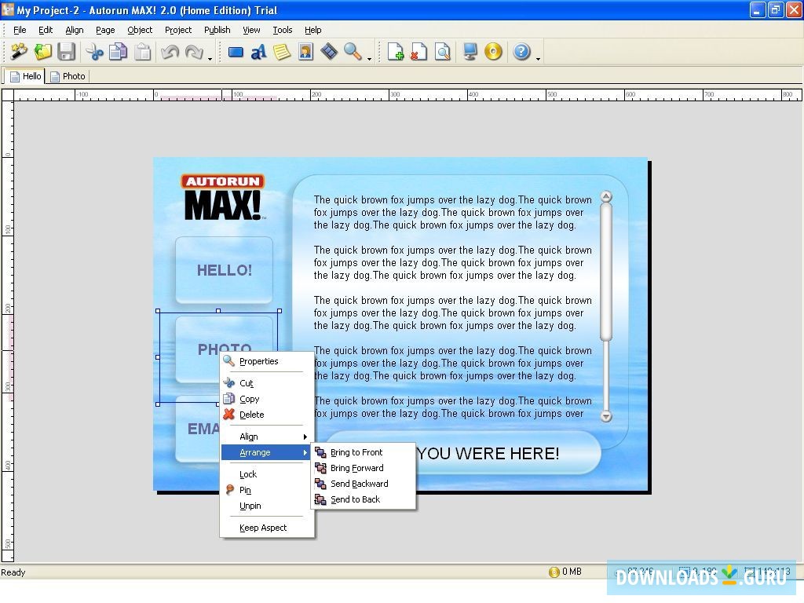Choose Send Backward in Arrange submenu
Viewport: 804px width, 603px height.
point(363,484)
